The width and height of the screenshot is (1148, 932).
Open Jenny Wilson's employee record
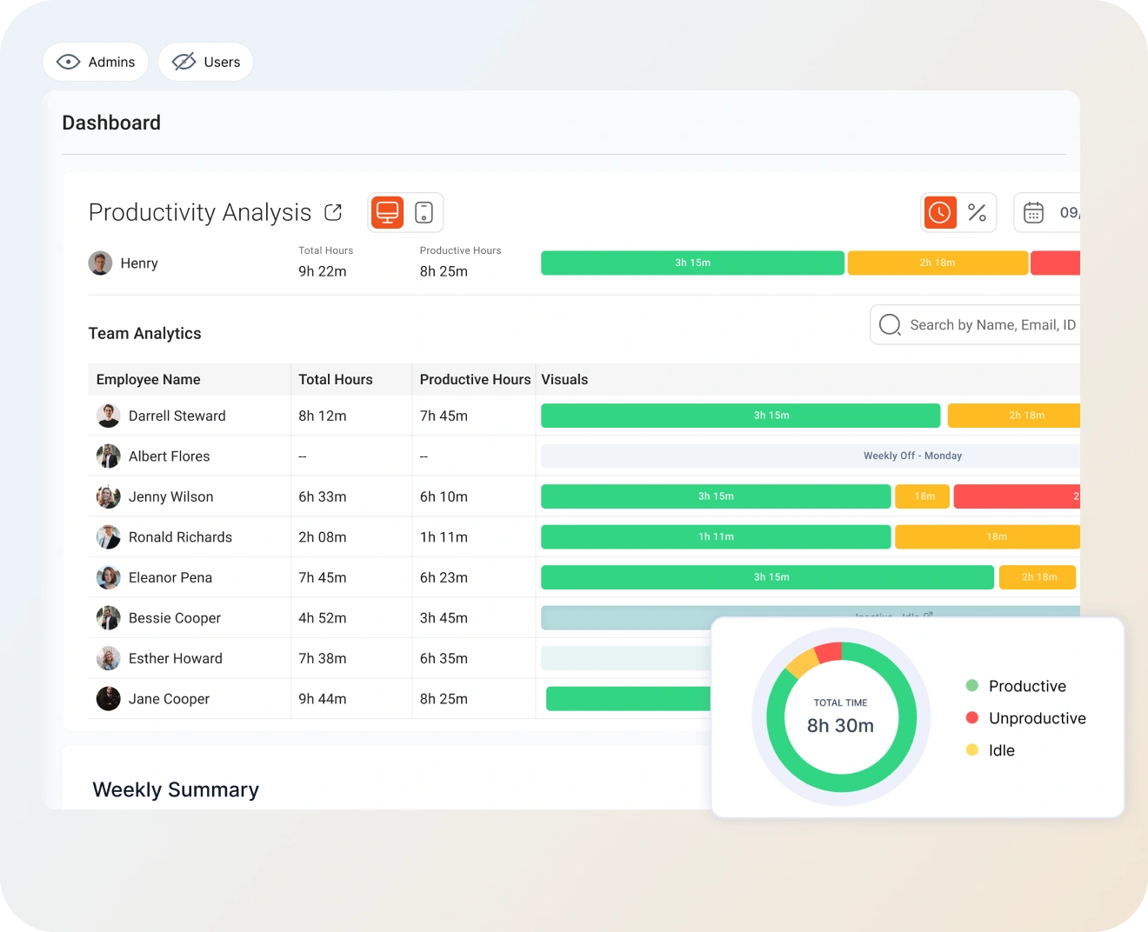click(x=170, y=496)
